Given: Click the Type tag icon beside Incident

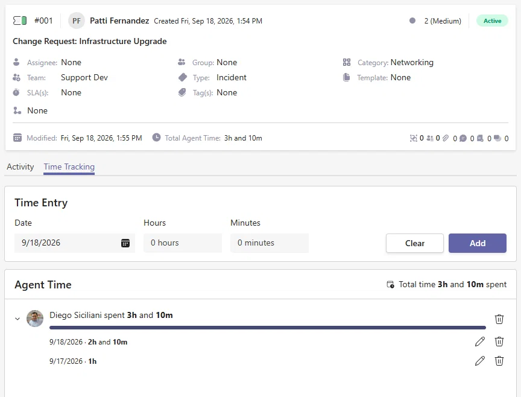Looking at the screenshot, I should click(183, 77).
